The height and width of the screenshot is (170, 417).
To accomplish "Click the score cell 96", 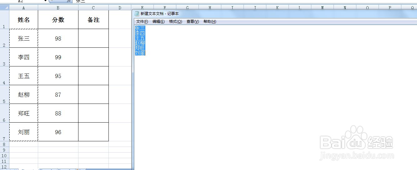I will click(58, 132).
